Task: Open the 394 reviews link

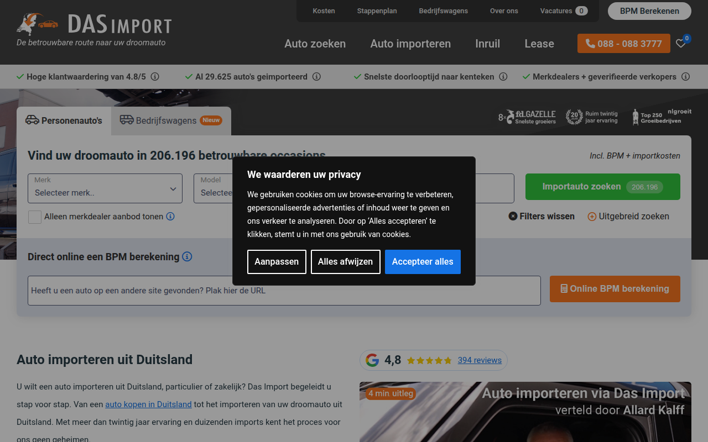Action: click(x=480, y=360)
